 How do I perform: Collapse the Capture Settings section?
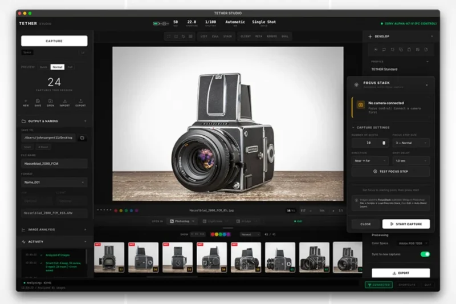(353, 127)
